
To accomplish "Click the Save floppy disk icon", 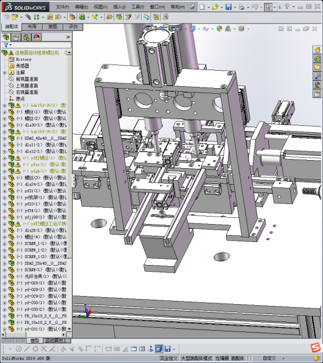I will pyautogui.click(x=229, y=7).
